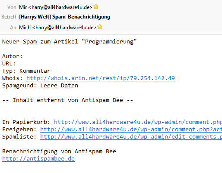Click sender Mir <harry@all4hardware4u.de>
The height and width of the screenshot is (173, 222).
pos(56,7)
